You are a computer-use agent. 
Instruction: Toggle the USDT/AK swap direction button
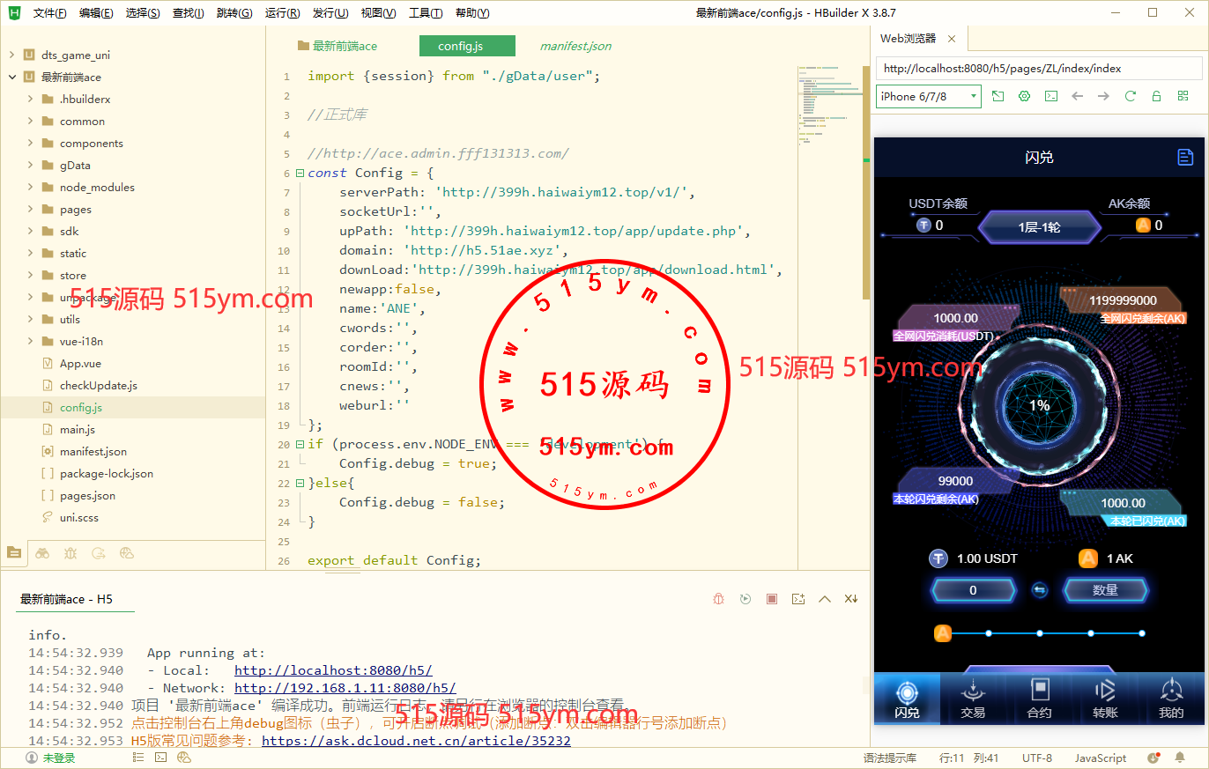[x=1040, y=590]
